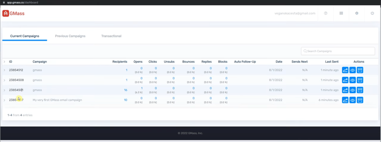Expand all rows using the header chevron
Viewport: 381px width, 142px height.
[4, 62]
